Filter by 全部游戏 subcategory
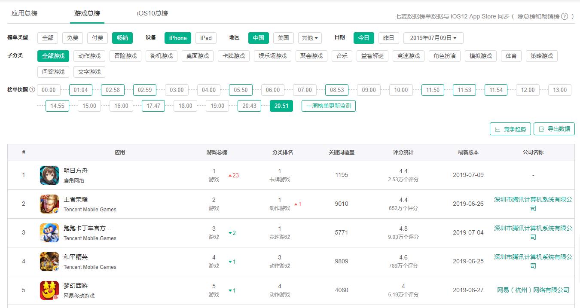The width and height of the screenshot is (580, 308). (x=53, y=56)
